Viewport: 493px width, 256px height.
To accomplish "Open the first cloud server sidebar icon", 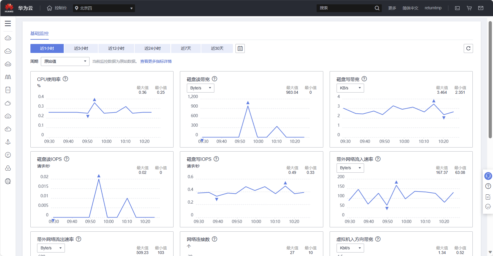I will (8, 38).
